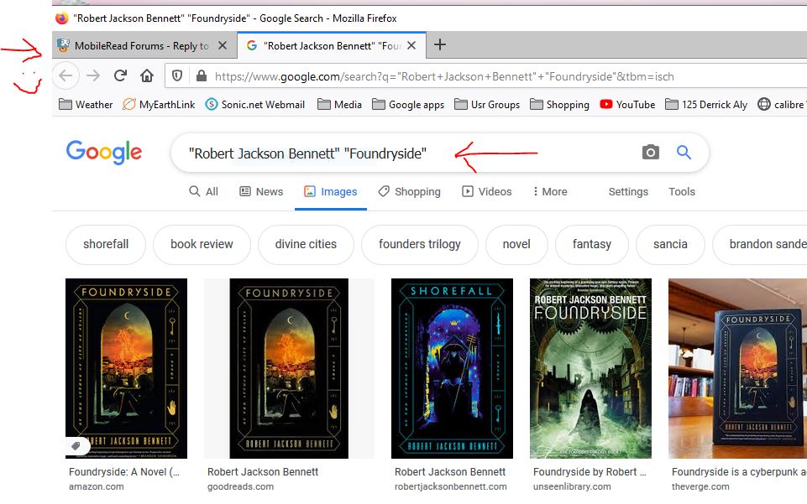
Task: Click the blue magnifier search button
Action: point(684,152)
